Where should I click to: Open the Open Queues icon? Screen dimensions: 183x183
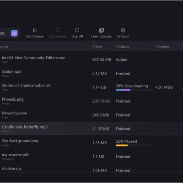tap(102, 30)
